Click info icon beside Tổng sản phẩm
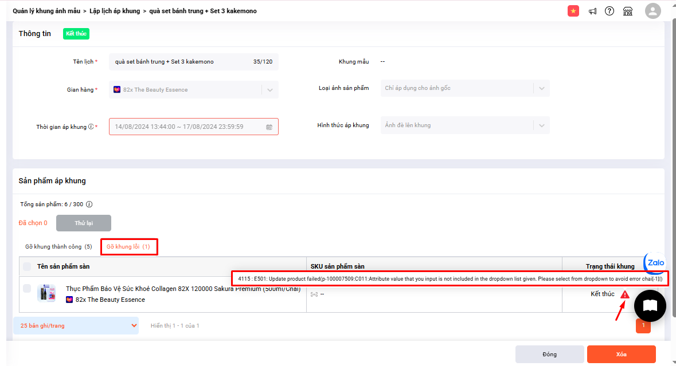This screenshot has height=366, width=676. [89, 204]
